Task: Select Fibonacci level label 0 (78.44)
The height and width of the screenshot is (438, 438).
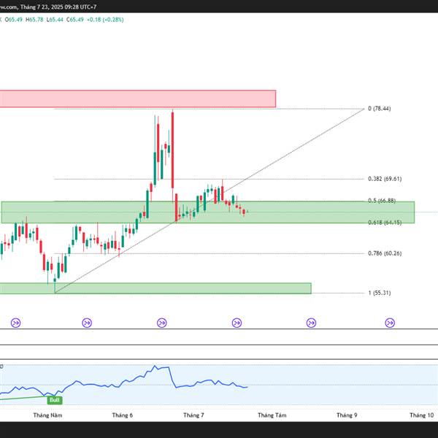Action: [x=380, y=108]
